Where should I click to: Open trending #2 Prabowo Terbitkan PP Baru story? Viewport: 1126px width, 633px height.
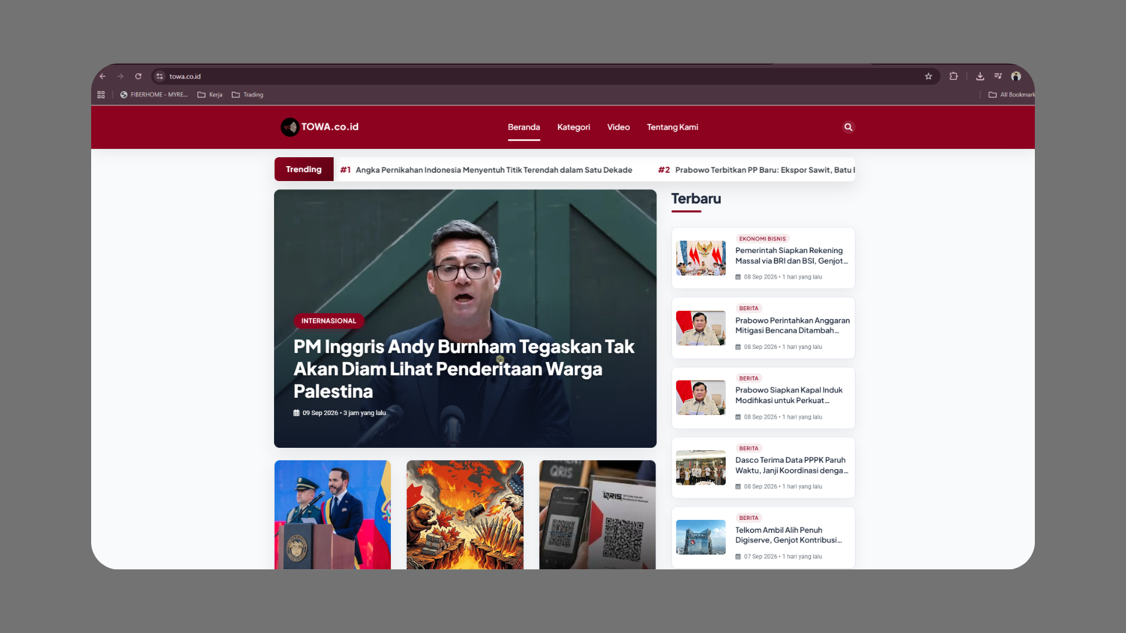757,170
